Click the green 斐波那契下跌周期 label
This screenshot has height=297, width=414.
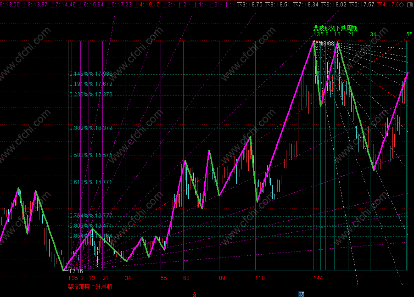click(x=336, y=28)
